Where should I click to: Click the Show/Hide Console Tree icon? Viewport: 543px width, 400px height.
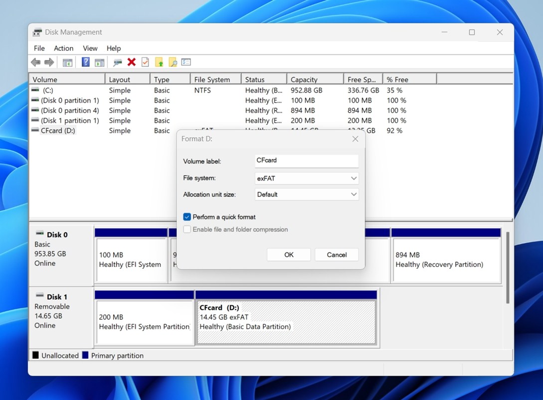[x=67, y=62]
